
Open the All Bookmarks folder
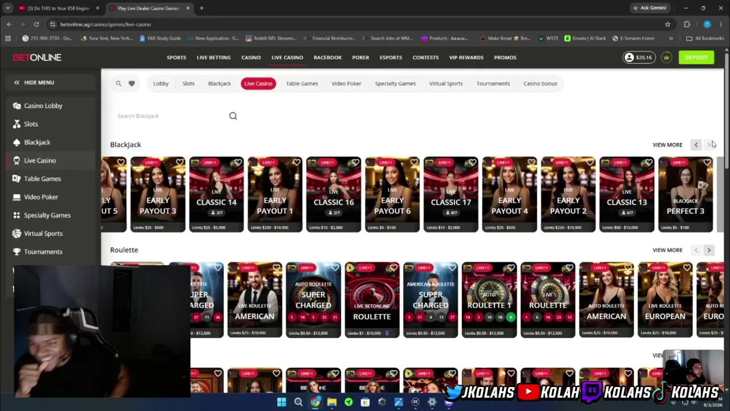tap(705, 38)
